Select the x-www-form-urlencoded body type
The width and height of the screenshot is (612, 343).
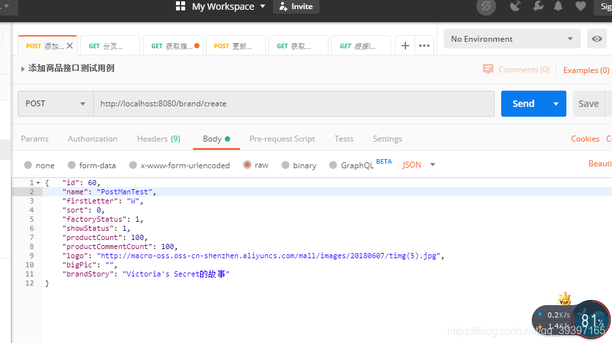point(133,165)
